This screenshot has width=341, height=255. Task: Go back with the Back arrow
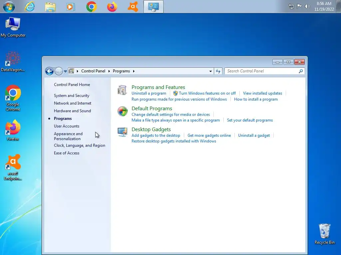(49, 71)
